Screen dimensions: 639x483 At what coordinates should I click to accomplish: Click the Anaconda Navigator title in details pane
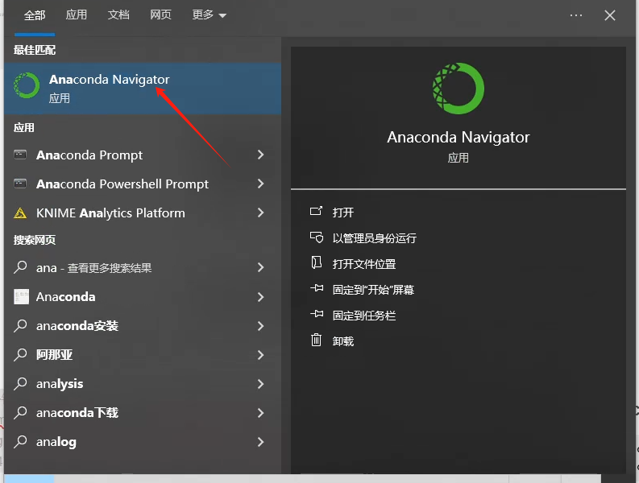(x=458, y=137)
